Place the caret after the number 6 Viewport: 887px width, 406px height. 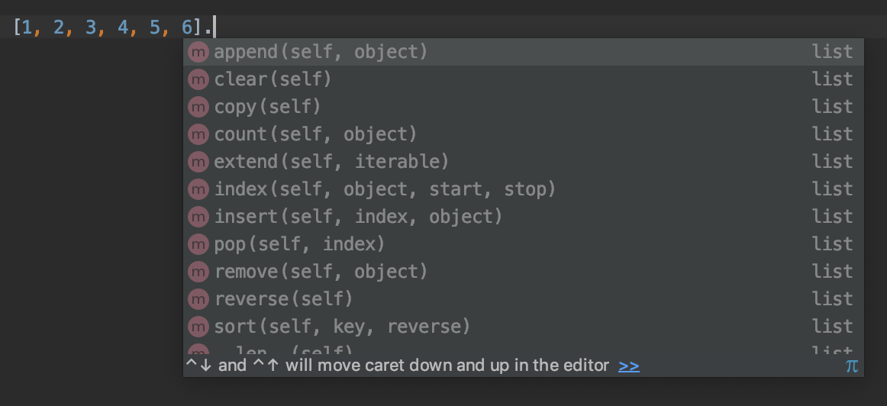pos(194,28)
